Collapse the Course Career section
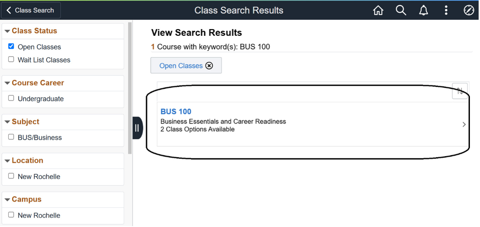Viewport: 480px width, 227px height. (x=7, y=83)
